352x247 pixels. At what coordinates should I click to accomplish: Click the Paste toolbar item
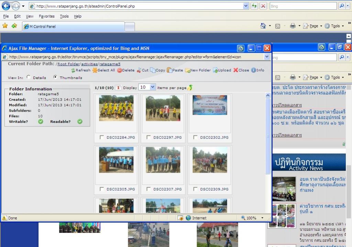175,70
